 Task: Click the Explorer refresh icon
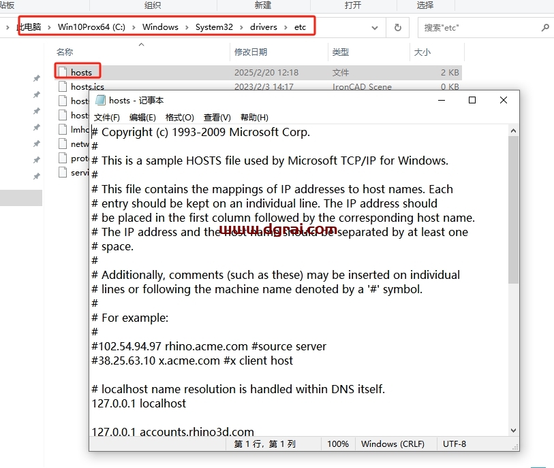(x=398, y=27)
